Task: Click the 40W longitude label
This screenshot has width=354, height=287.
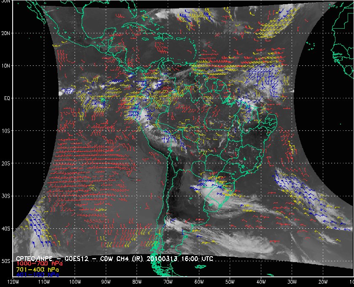Action: click(261, 282)
